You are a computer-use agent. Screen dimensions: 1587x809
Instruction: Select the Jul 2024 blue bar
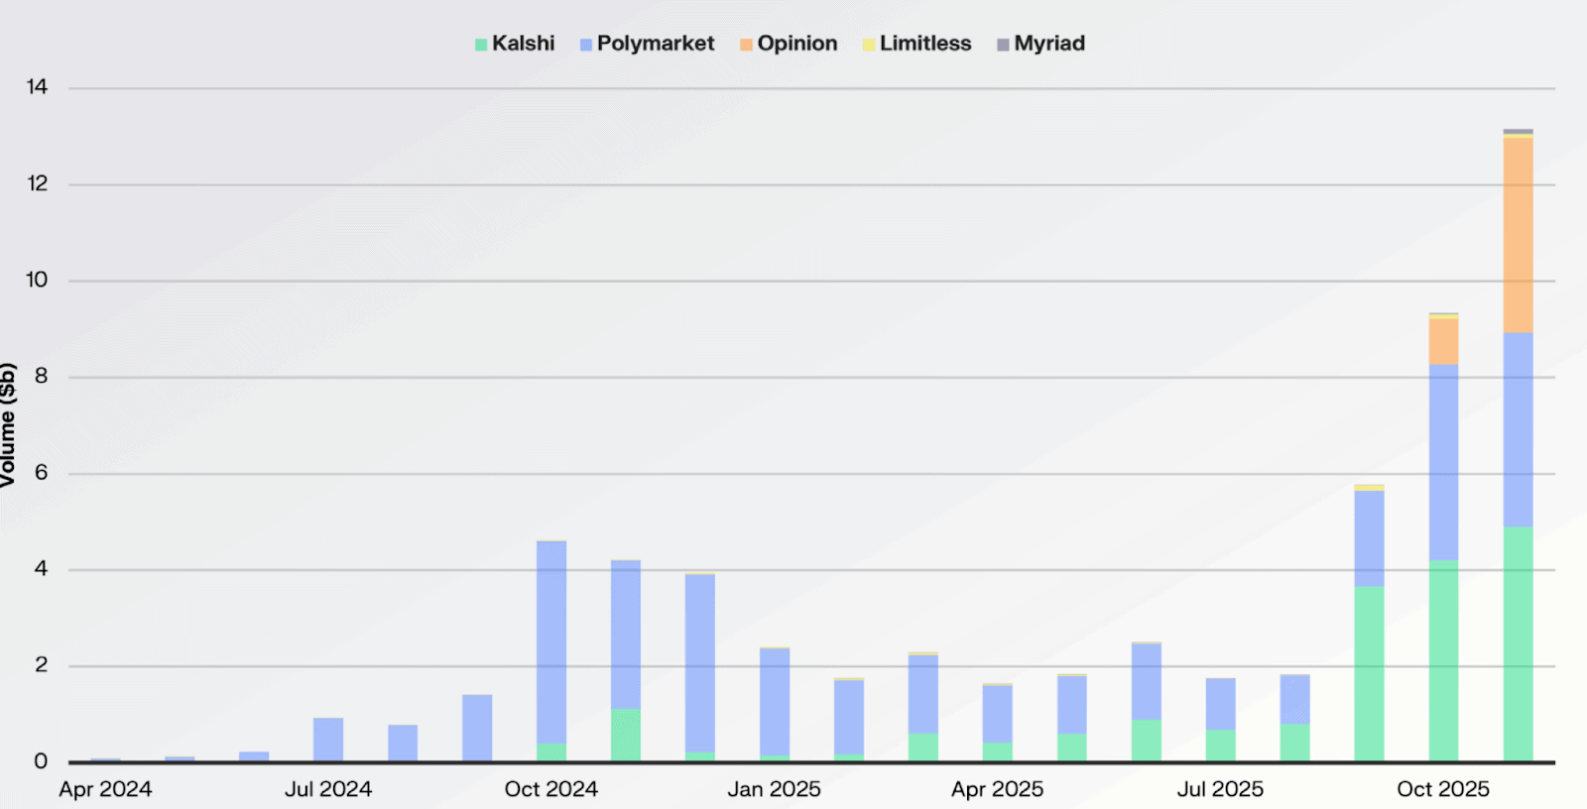(x=328, y=740)
